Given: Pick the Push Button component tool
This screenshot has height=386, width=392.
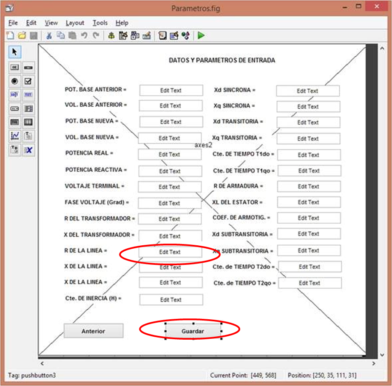Looking at the screenshot, I should click(x=14, y=68).
